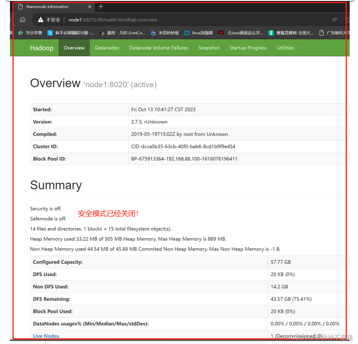This screenshot has height=344, width=358.
Task: Click the address bar URL node1:50070
Action: click(x=113, y=20)
